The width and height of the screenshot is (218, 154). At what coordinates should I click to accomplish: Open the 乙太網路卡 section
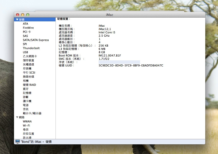pos(30,56)
